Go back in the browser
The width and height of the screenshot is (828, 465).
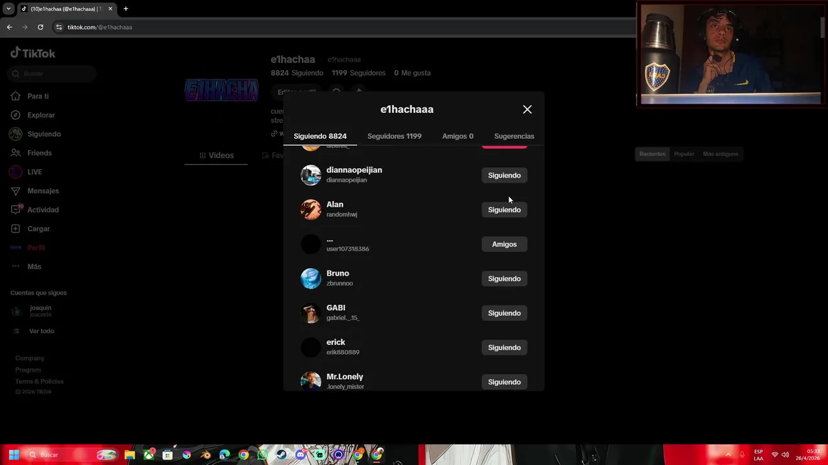(x=9, y=27)
